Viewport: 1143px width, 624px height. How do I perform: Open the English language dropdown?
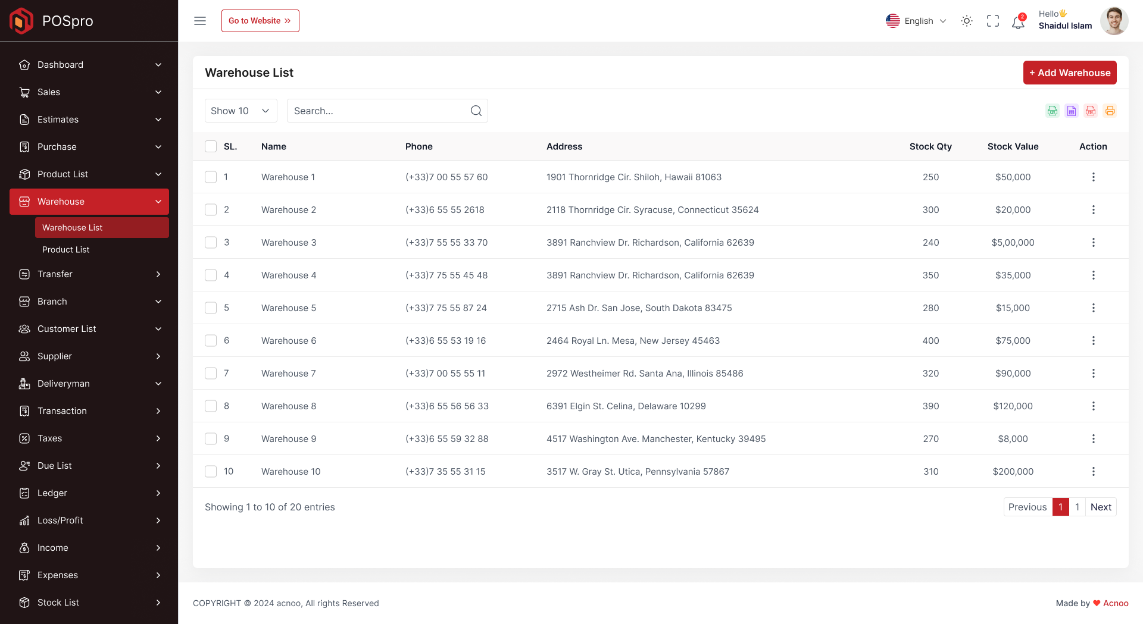pos(916,21)
